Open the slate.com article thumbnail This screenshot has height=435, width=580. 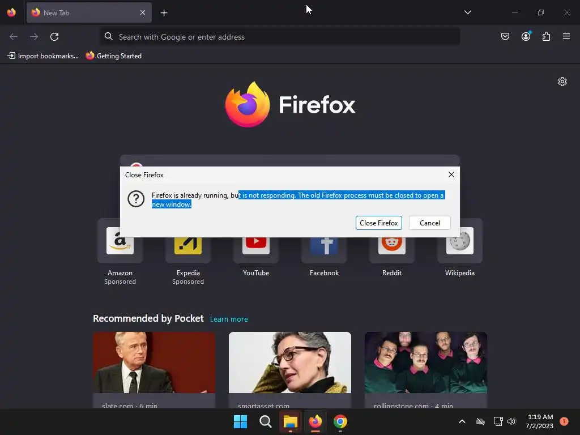point(154,362)
